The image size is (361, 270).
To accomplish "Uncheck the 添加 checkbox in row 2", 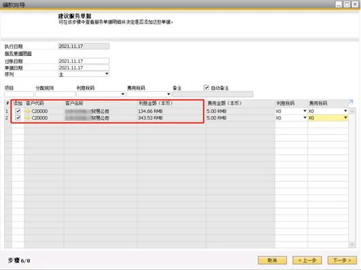I will click(18, 118).
